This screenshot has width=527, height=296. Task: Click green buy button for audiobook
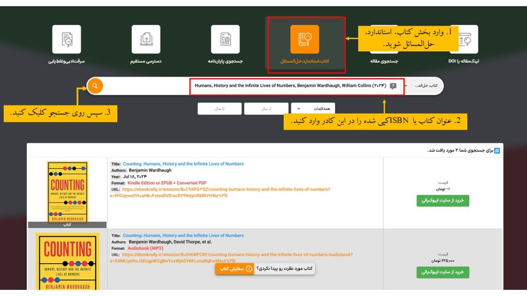443,272
